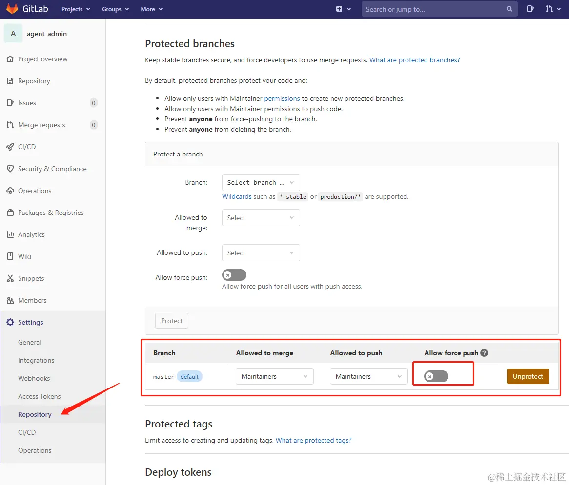Click the GitLab fox logo
Screen dimensions: 569x485
[12, 9]
